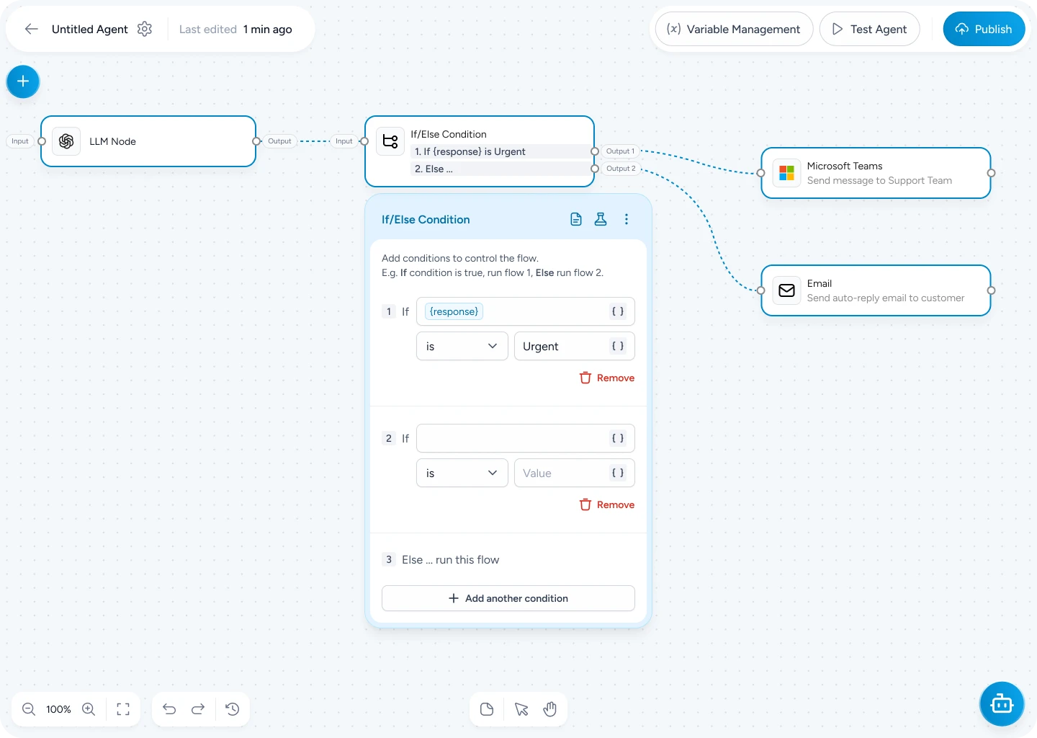
Task: Click Add another condition
Action: click(508, 598)
